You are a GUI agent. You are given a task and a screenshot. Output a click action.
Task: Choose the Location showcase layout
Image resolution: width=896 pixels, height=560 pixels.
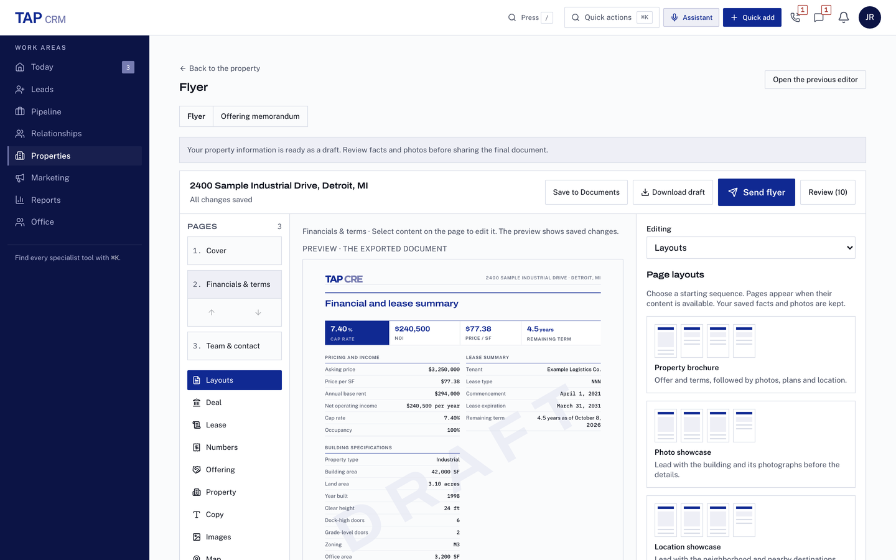tap(751, 528)
